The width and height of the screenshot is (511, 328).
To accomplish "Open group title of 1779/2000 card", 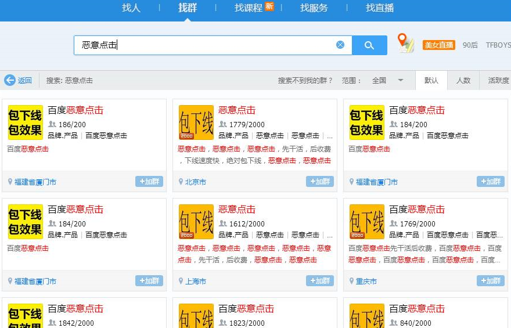I will 237,110.
